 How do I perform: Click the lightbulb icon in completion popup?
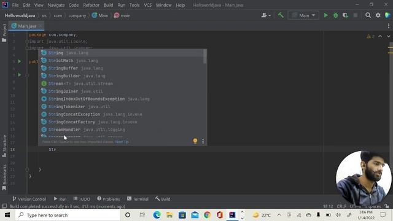tap(195, 141)
